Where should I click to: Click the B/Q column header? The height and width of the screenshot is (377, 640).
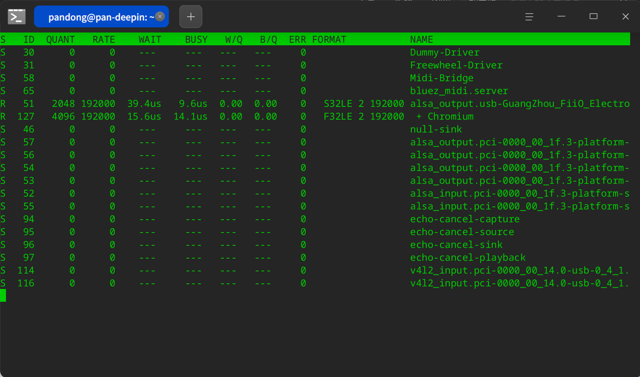pos(268,39)
